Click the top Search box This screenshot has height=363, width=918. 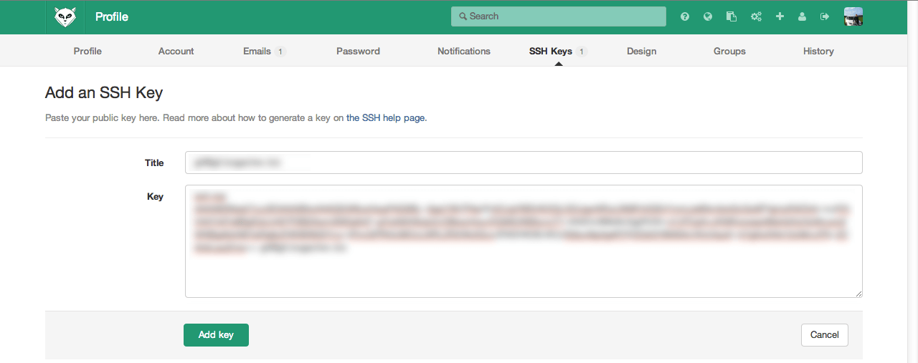pos(558,16)
